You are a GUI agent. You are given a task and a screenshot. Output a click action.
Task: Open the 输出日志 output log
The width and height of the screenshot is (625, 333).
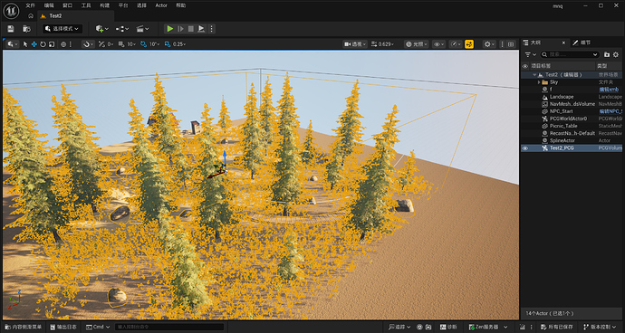(63, 327)
